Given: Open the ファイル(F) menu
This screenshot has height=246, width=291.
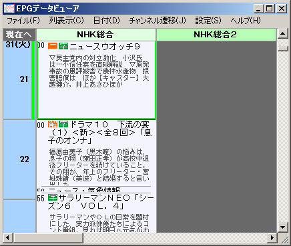Looking at the screenshot, I should point(23,21).
